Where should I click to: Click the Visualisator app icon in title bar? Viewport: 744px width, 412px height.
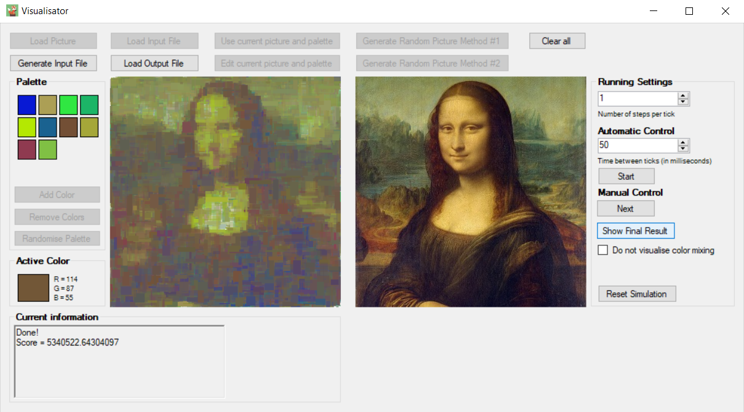tap(12, 10)
